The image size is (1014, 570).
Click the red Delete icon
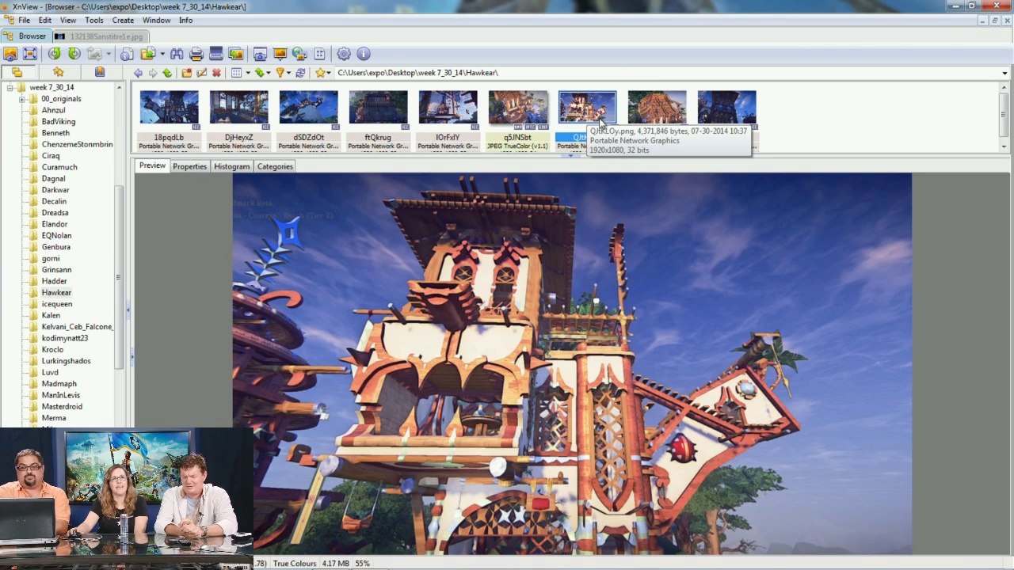pyautogui.click(x=216, y=73)
